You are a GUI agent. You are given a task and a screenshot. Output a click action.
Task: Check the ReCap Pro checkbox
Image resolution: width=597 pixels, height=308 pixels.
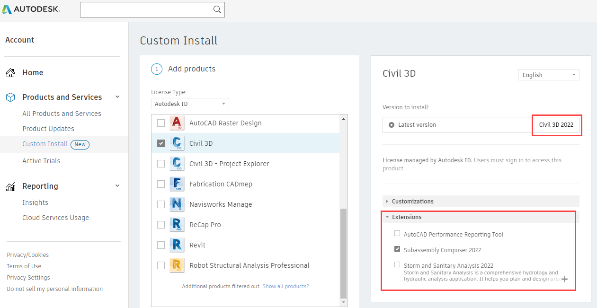(161, 225)
